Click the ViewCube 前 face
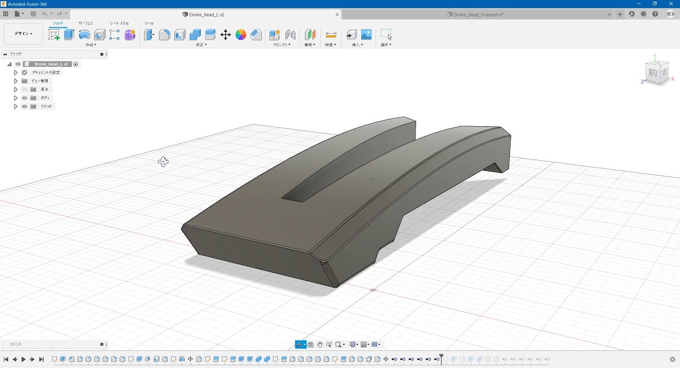The image size is (680, 382). tap(652, 73)
